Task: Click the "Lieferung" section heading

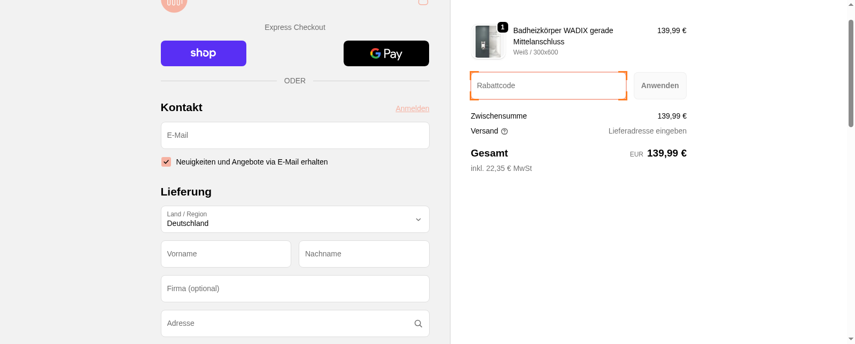Action: point(186,192)
